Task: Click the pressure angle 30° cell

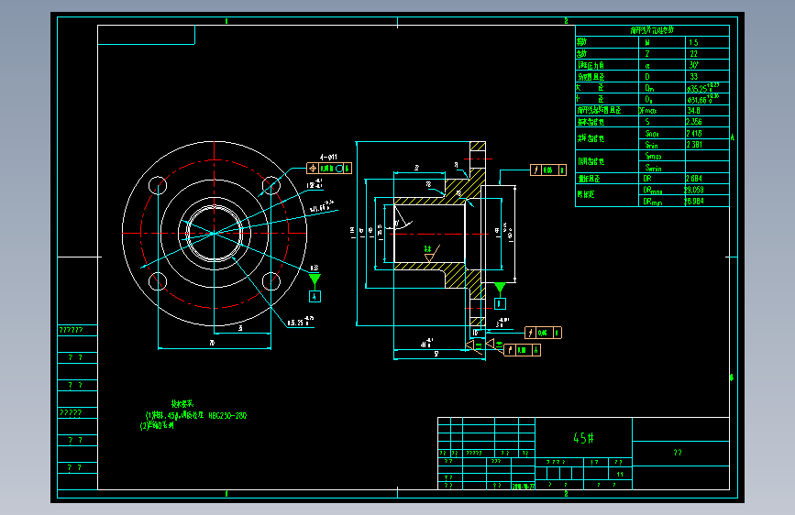Action: [x=707, y=65]
